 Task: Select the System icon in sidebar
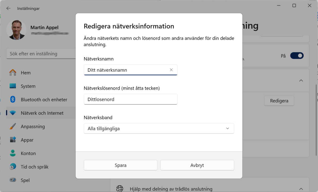(x=12, y=86)
